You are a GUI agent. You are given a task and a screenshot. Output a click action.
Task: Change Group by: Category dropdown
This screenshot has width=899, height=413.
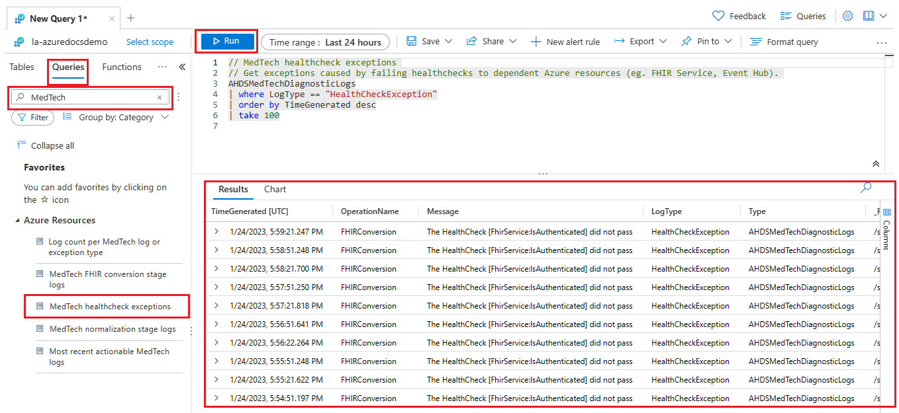pos(117,118)
